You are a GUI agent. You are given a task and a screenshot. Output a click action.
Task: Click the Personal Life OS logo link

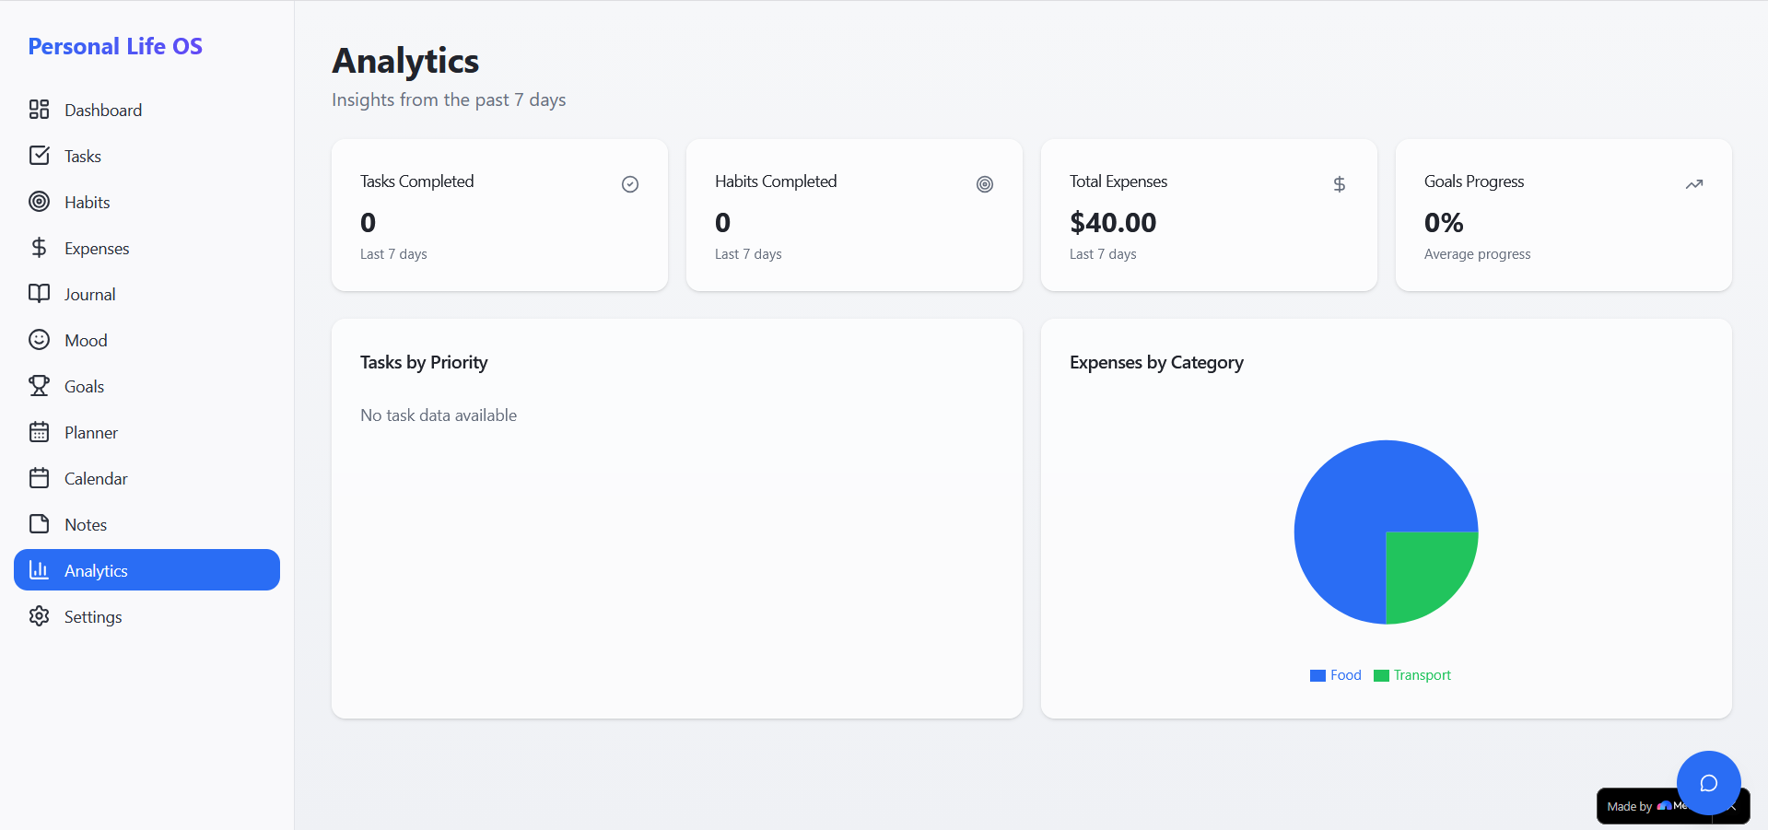(115, 46)
